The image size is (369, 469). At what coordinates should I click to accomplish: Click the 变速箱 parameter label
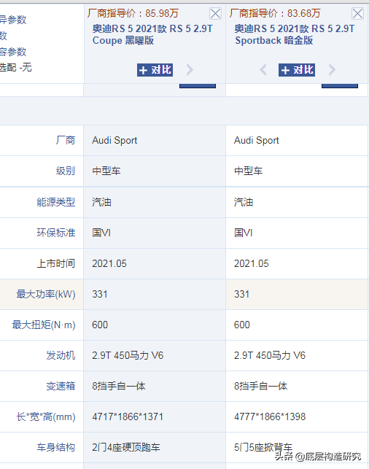point(61,386)
